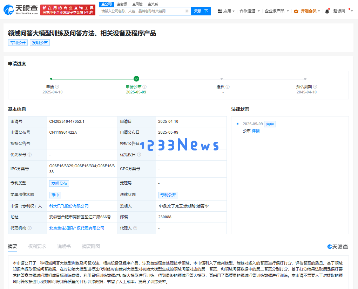The width and height of the screenshot is (358, 289).
Task: Click the red promotional banner in the header
Action: click(x=68, y=10)
